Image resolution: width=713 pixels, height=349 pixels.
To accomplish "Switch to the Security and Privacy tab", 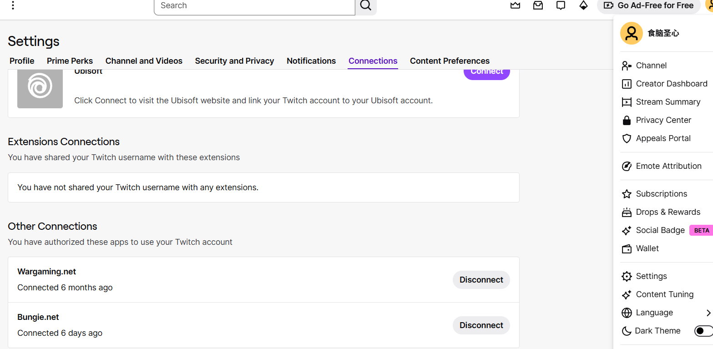I will [234, 61].
